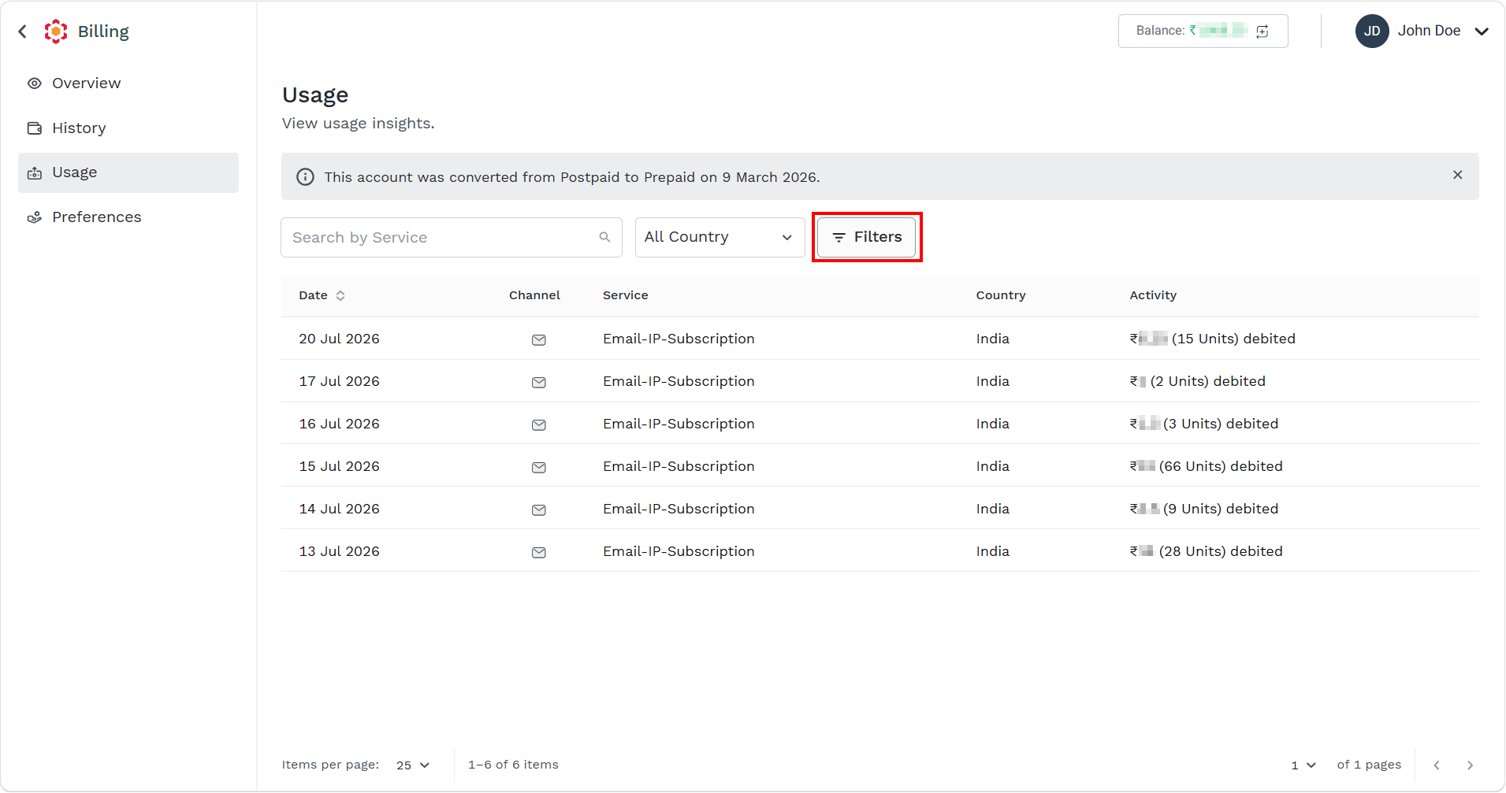Click the back arrow next to Billing

point(23,31)
